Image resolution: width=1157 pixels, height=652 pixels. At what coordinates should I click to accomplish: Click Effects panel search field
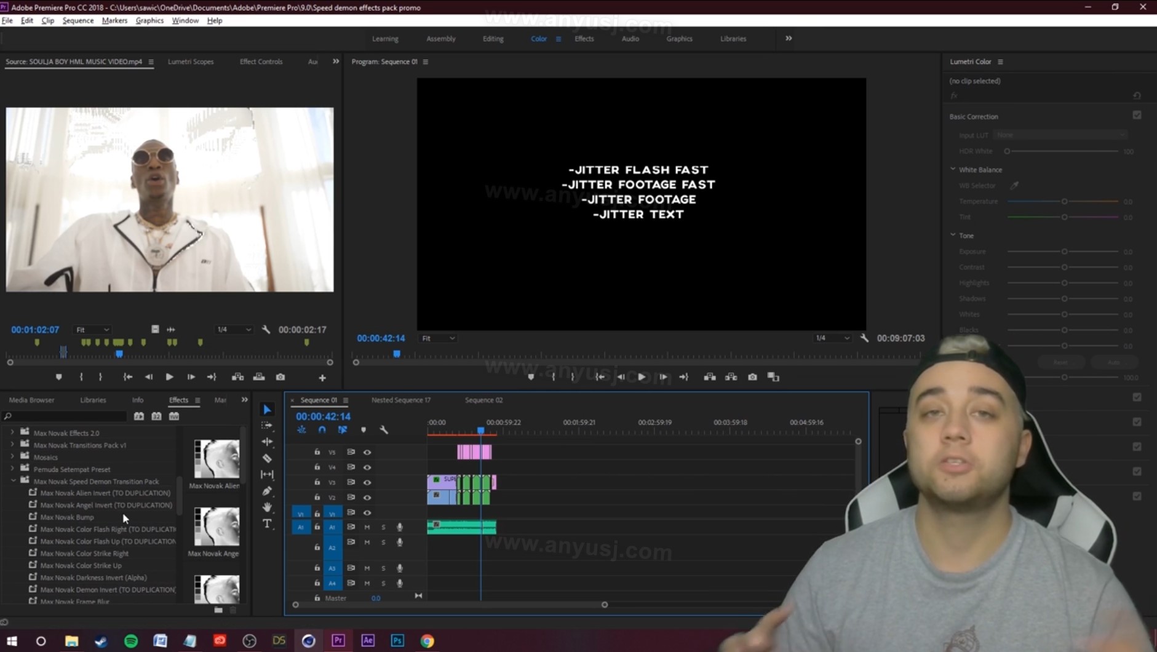click(65, 416)
